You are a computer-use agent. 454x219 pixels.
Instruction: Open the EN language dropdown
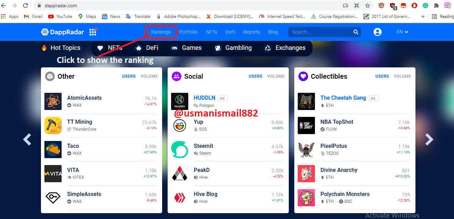(402, 32)
